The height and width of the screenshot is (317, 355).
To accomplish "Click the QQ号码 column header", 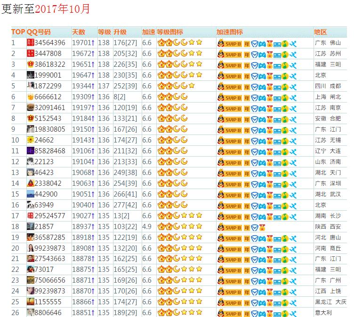I will coord(39,32).
